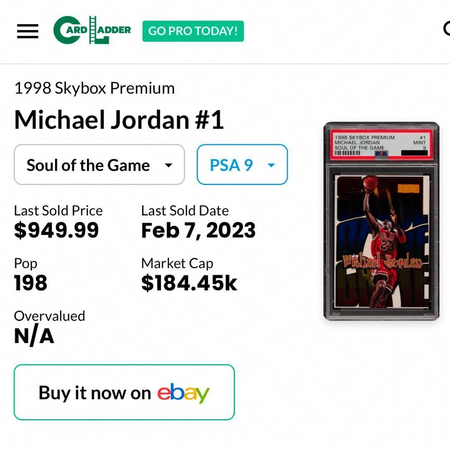
Task: Open the PSA 9 grade dropdown
Action: click(242, 165)
